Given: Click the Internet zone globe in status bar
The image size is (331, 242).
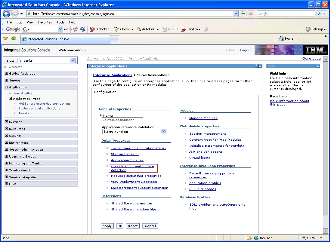Looking at the screenshot, I should [x=256, y=238].
